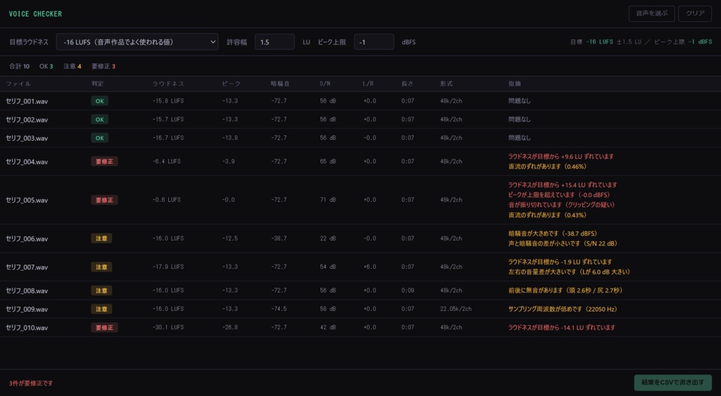Click the 暗騒音が大きめです（-38.7 dBFS） note
This screenshot has width=721, height=396.
click(x=553, y=234)
